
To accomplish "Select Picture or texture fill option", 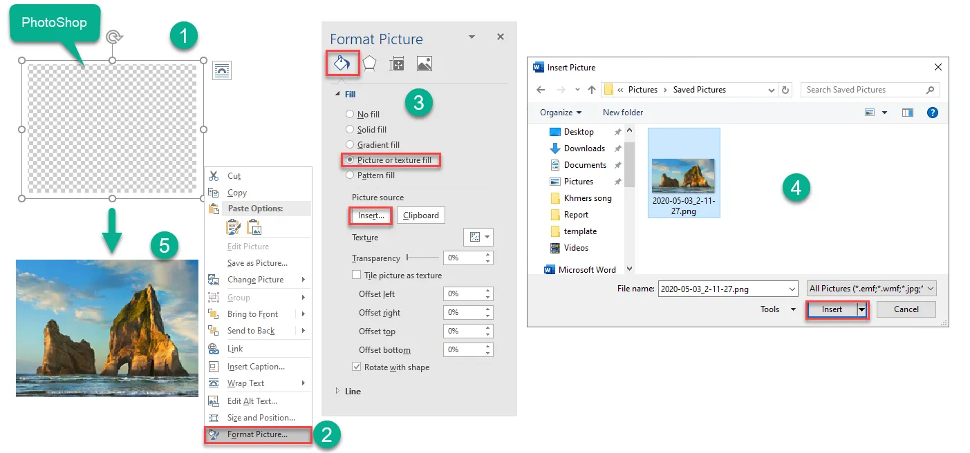I will pos(390,160).
